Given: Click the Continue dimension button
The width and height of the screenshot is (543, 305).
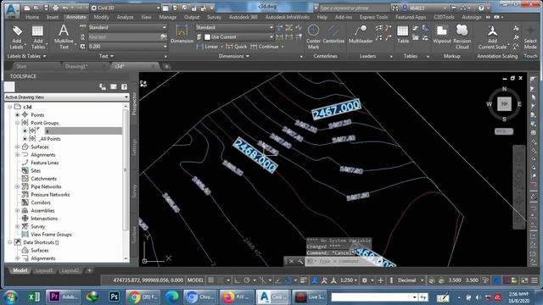Looking at the screenshot, I should [x=265, y=47].
